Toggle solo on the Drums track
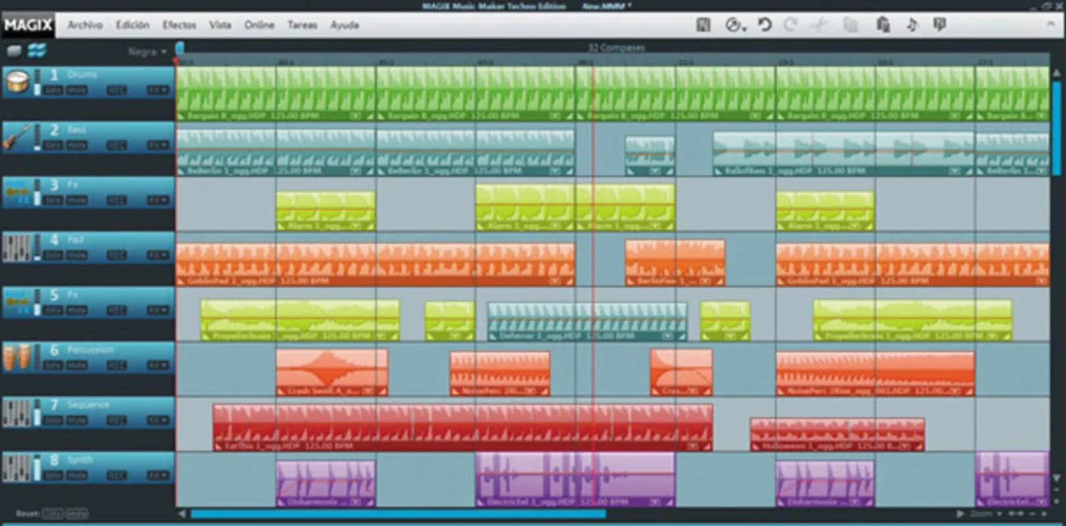The width and height of the screenshot is (1066, 526). 53,90
